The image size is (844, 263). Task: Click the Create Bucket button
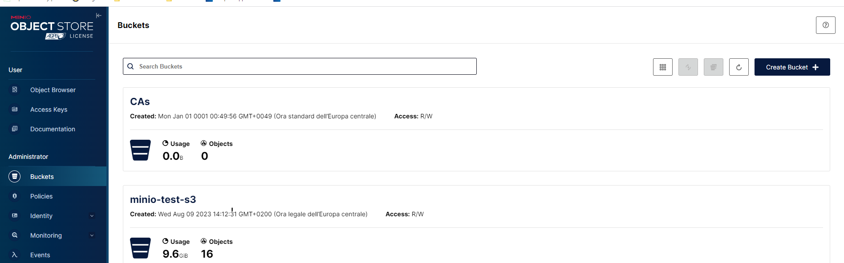coord(792,67)
